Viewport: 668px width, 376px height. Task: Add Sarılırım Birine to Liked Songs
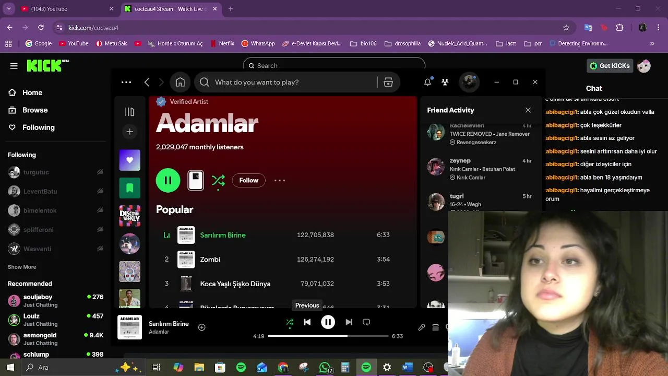point(202,327)
